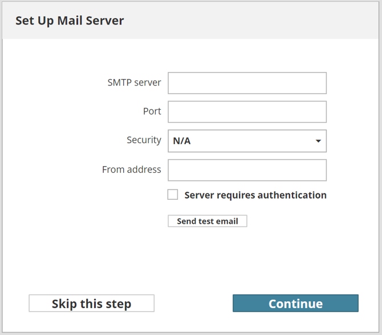Screen dimensions: 382x335
Task: Click the 'Server requires authentication' label text
Action: tap(255, 195)
